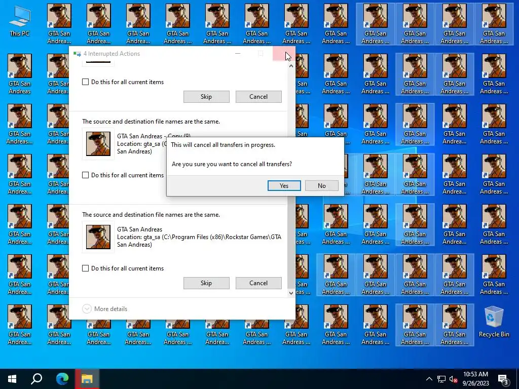Click the GTA San Andreas - Copy (9) thumbnail

click(x=98, y=143)
